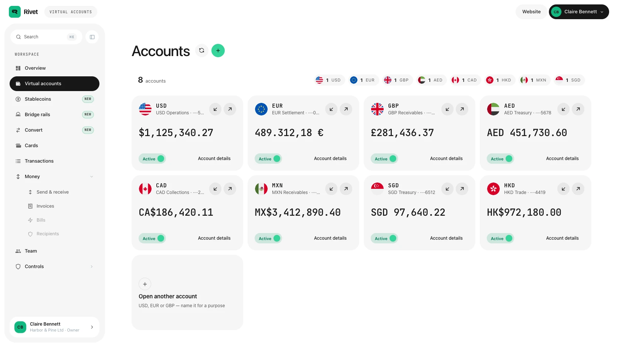Open Bridge rails in the sidebar
The width and height of the screenshot is (618, 347).
point(54,115)
